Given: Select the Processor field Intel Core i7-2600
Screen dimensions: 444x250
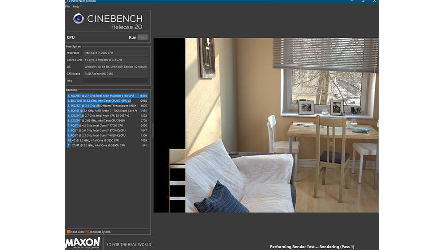Looking at the screenshot, I should [115, 53].
